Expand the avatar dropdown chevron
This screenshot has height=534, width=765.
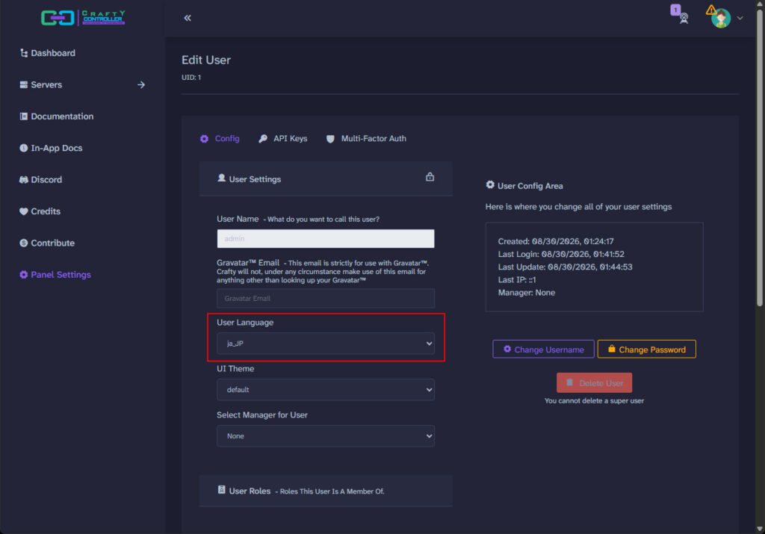pyautogui.click(x=740, y=18)
